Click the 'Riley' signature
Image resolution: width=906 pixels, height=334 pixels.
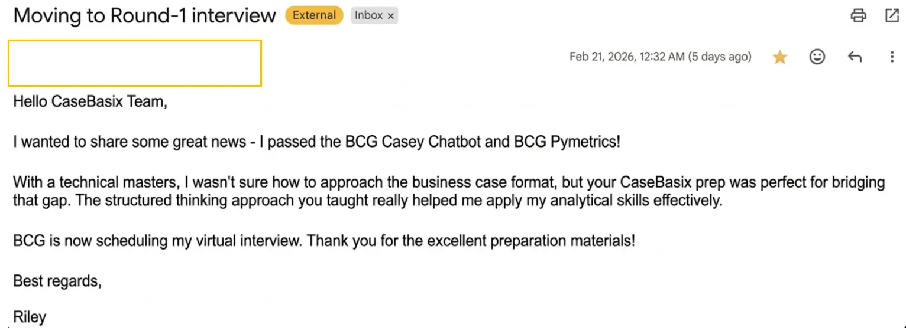coord(30,317)
